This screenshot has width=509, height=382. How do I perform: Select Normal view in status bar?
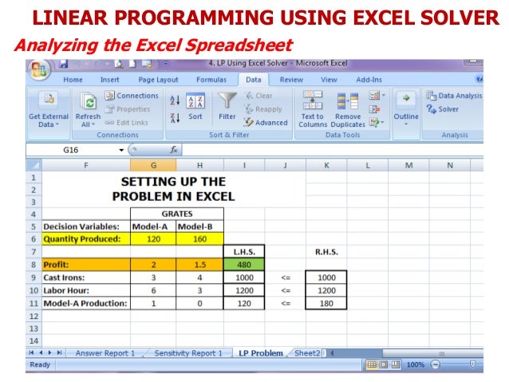tap(372, 364)
